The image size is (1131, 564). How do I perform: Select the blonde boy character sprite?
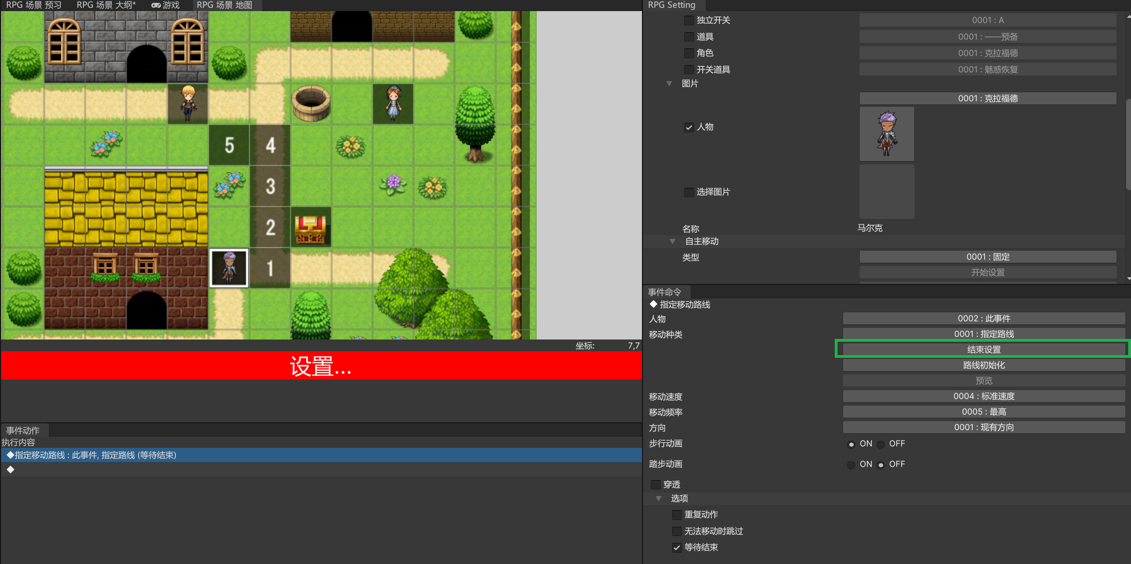(x=188, y=103)
